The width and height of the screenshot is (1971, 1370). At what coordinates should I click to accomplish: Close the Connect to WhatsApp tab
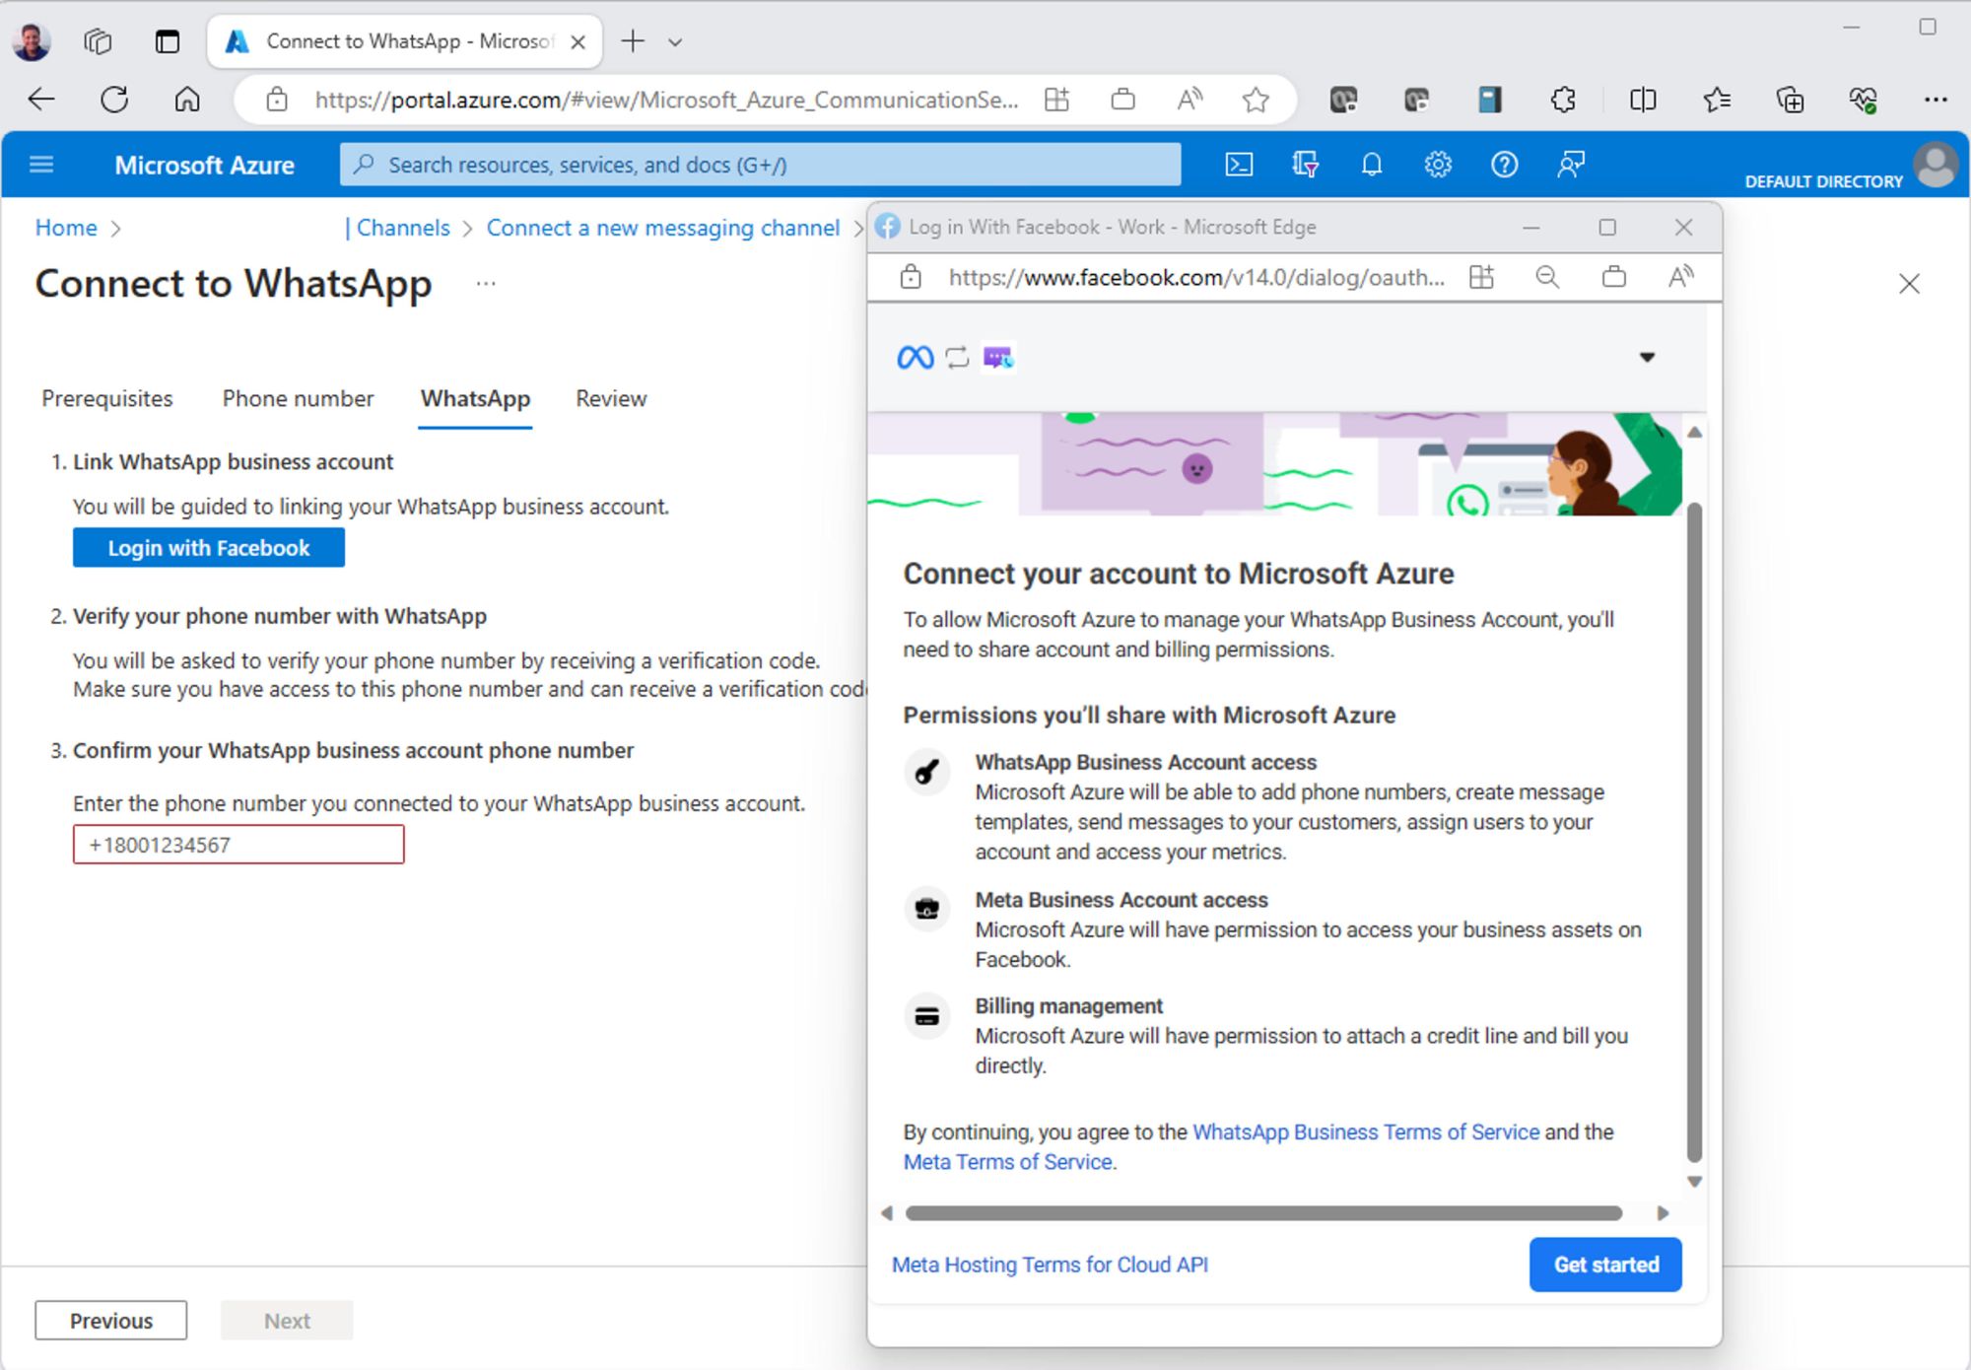pyautogui.click(x=578, y=41)
